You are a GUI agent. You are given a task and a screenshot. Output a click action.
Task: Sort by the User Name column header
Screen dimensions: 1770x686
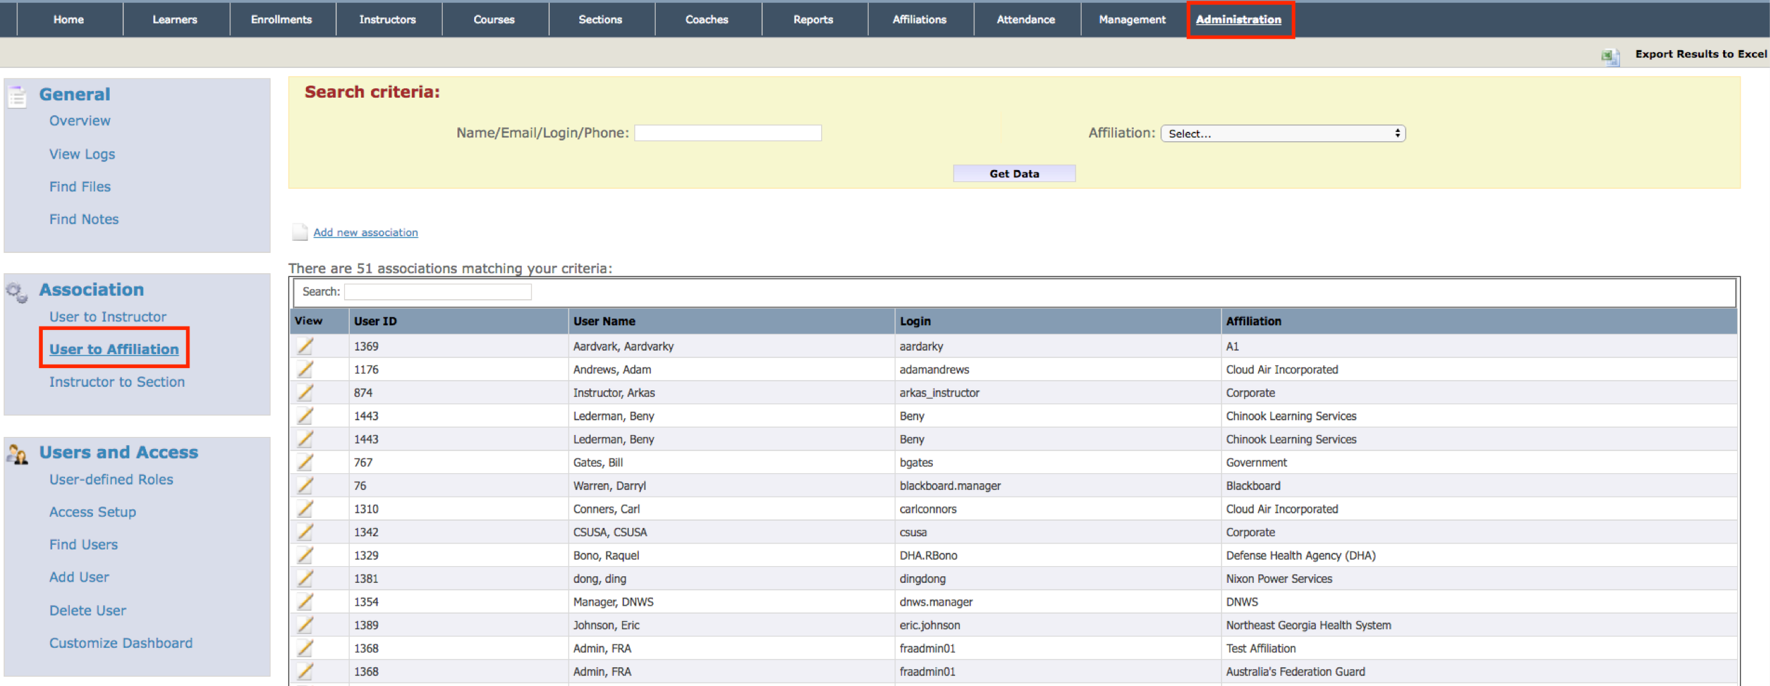coord(604,321)
